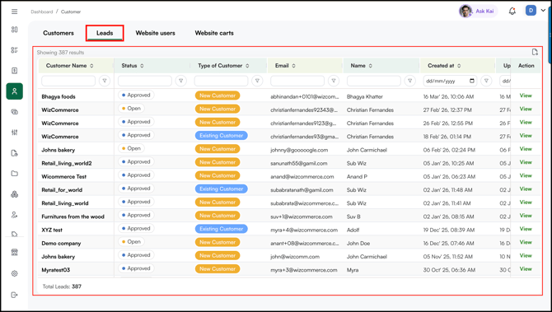View the XYZ test lead
This screenshot has width=552, height=312.
point(526,229)
